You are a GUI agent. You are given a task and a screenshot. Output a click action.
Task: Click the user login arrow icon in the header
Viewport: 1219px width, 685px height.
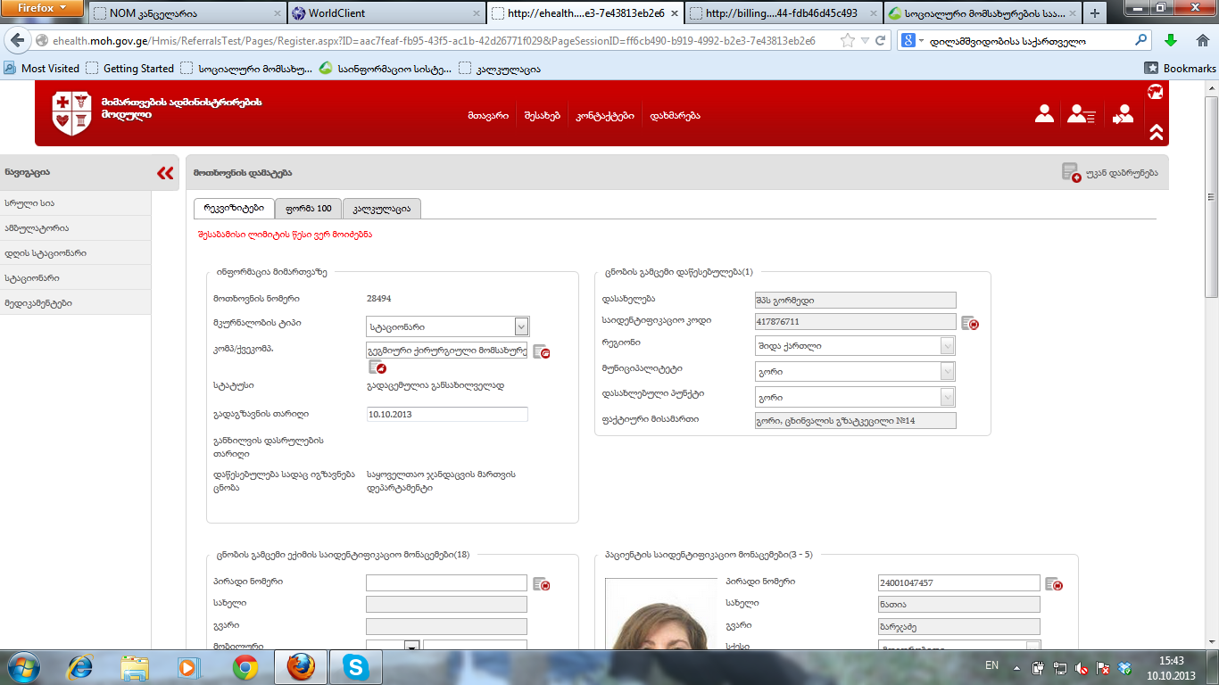[x=1123, y=114]
